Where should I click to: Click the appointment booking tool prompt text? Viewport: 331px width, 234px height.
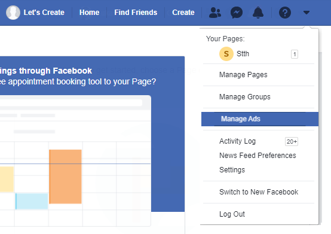click(78, 81)
